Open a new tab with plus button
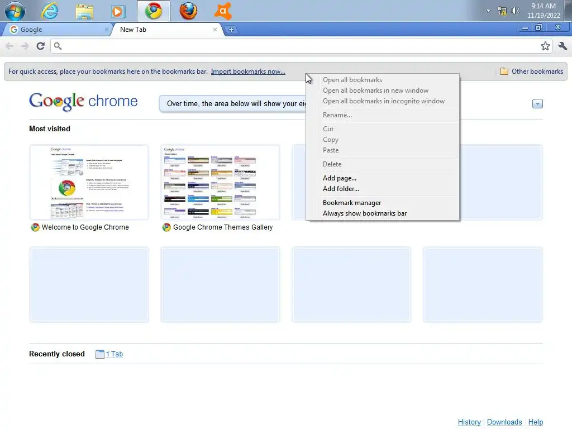572x429 pixels. pyautogui.click(x=231, y=30)
